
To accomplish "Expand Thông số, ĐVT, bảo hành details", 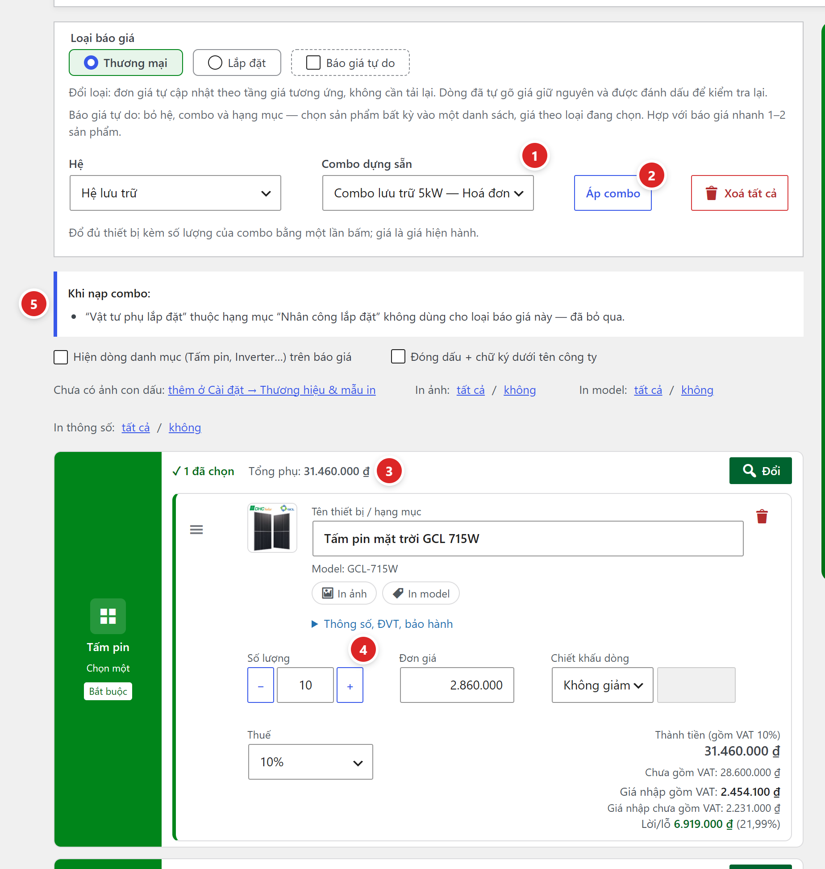I will [x=382, y=624].
